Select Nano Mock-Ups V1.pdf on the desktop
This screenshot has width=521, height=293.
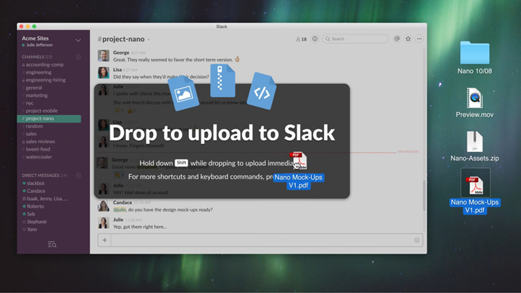coord(475,192)
